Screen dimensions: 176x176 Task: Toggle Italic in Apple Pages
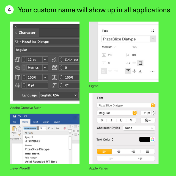pyautogui.click(x=111, y=120)
